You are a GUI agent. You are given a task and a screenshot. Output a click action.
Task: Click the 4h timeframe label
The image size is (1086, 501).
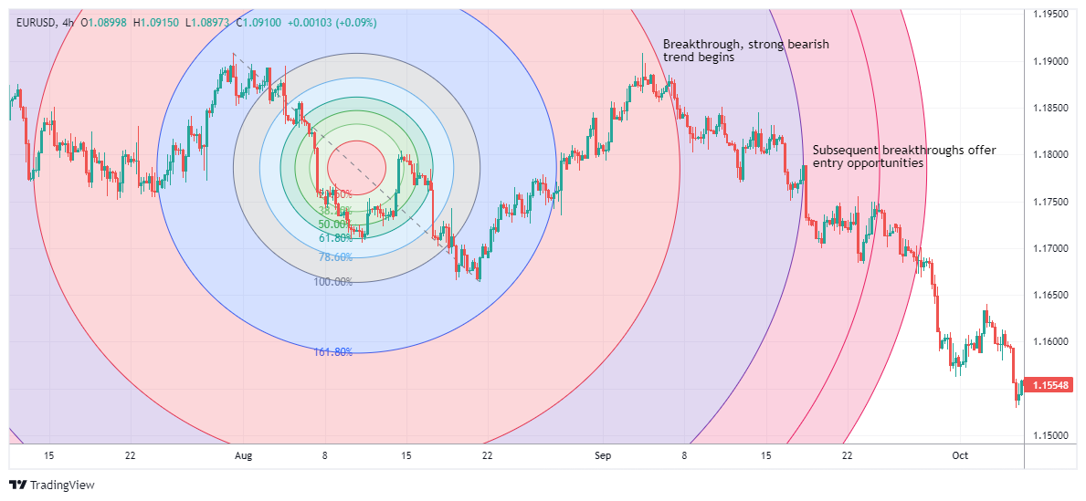tap(68, 22)
